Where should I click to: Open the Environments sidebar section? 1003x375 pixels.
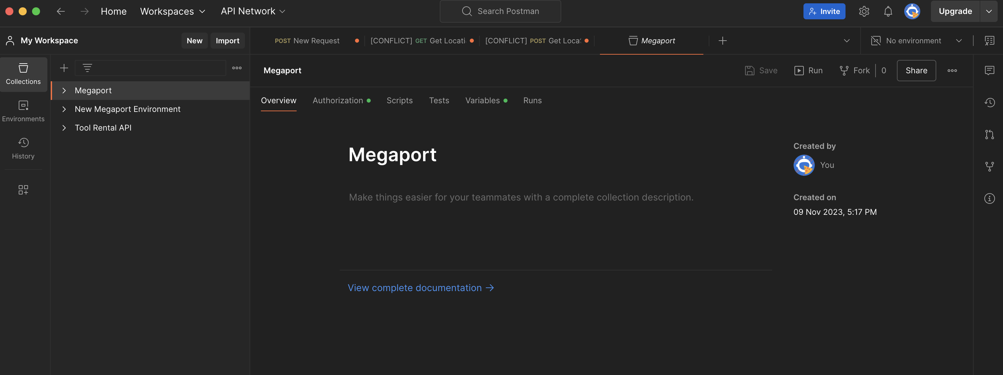tap(23, 112)
